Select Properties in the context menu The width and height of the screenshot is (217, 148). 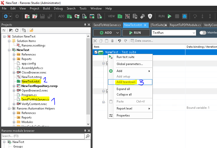(130, 115)
